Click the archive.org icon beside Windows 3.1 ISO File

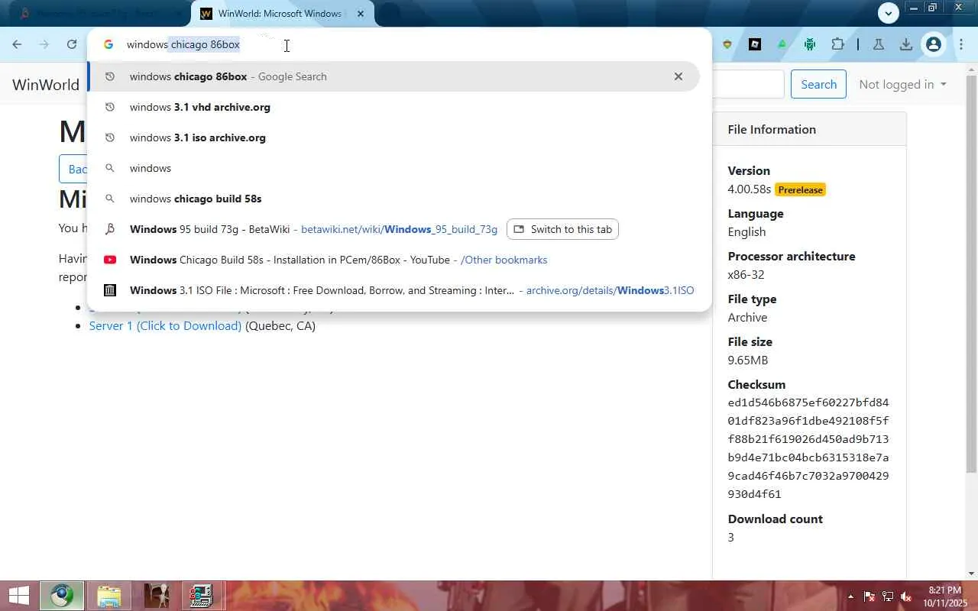click(110, 290)
